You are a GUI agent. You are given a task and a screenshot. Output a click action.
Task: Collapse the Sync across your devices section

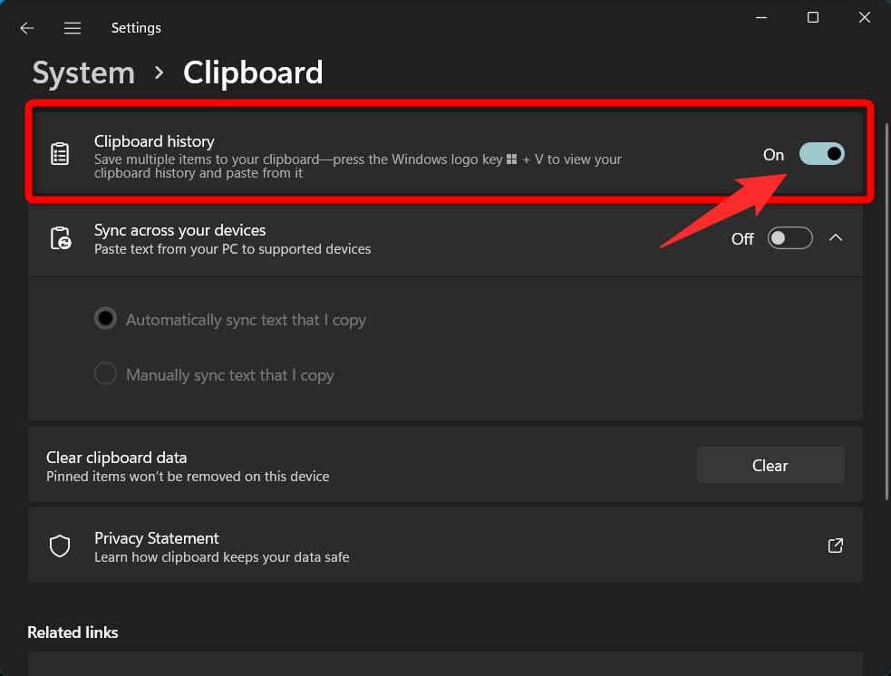click(836, 238)
